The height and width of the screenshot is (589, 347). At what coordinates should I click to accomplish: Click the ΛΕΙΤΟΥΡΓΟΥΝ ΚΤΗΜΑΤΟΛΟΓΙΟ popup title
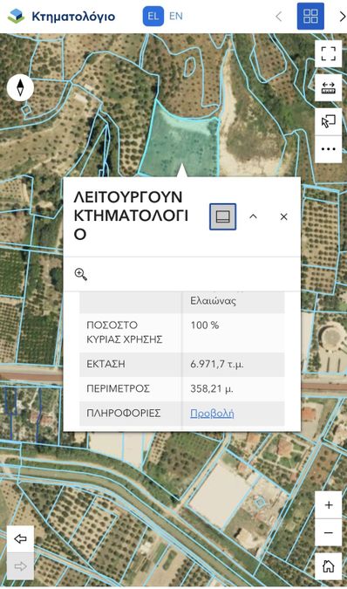point(131,216)
